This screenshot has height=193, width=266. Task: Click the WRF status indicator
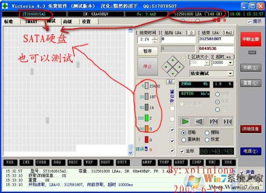[90, 162]
